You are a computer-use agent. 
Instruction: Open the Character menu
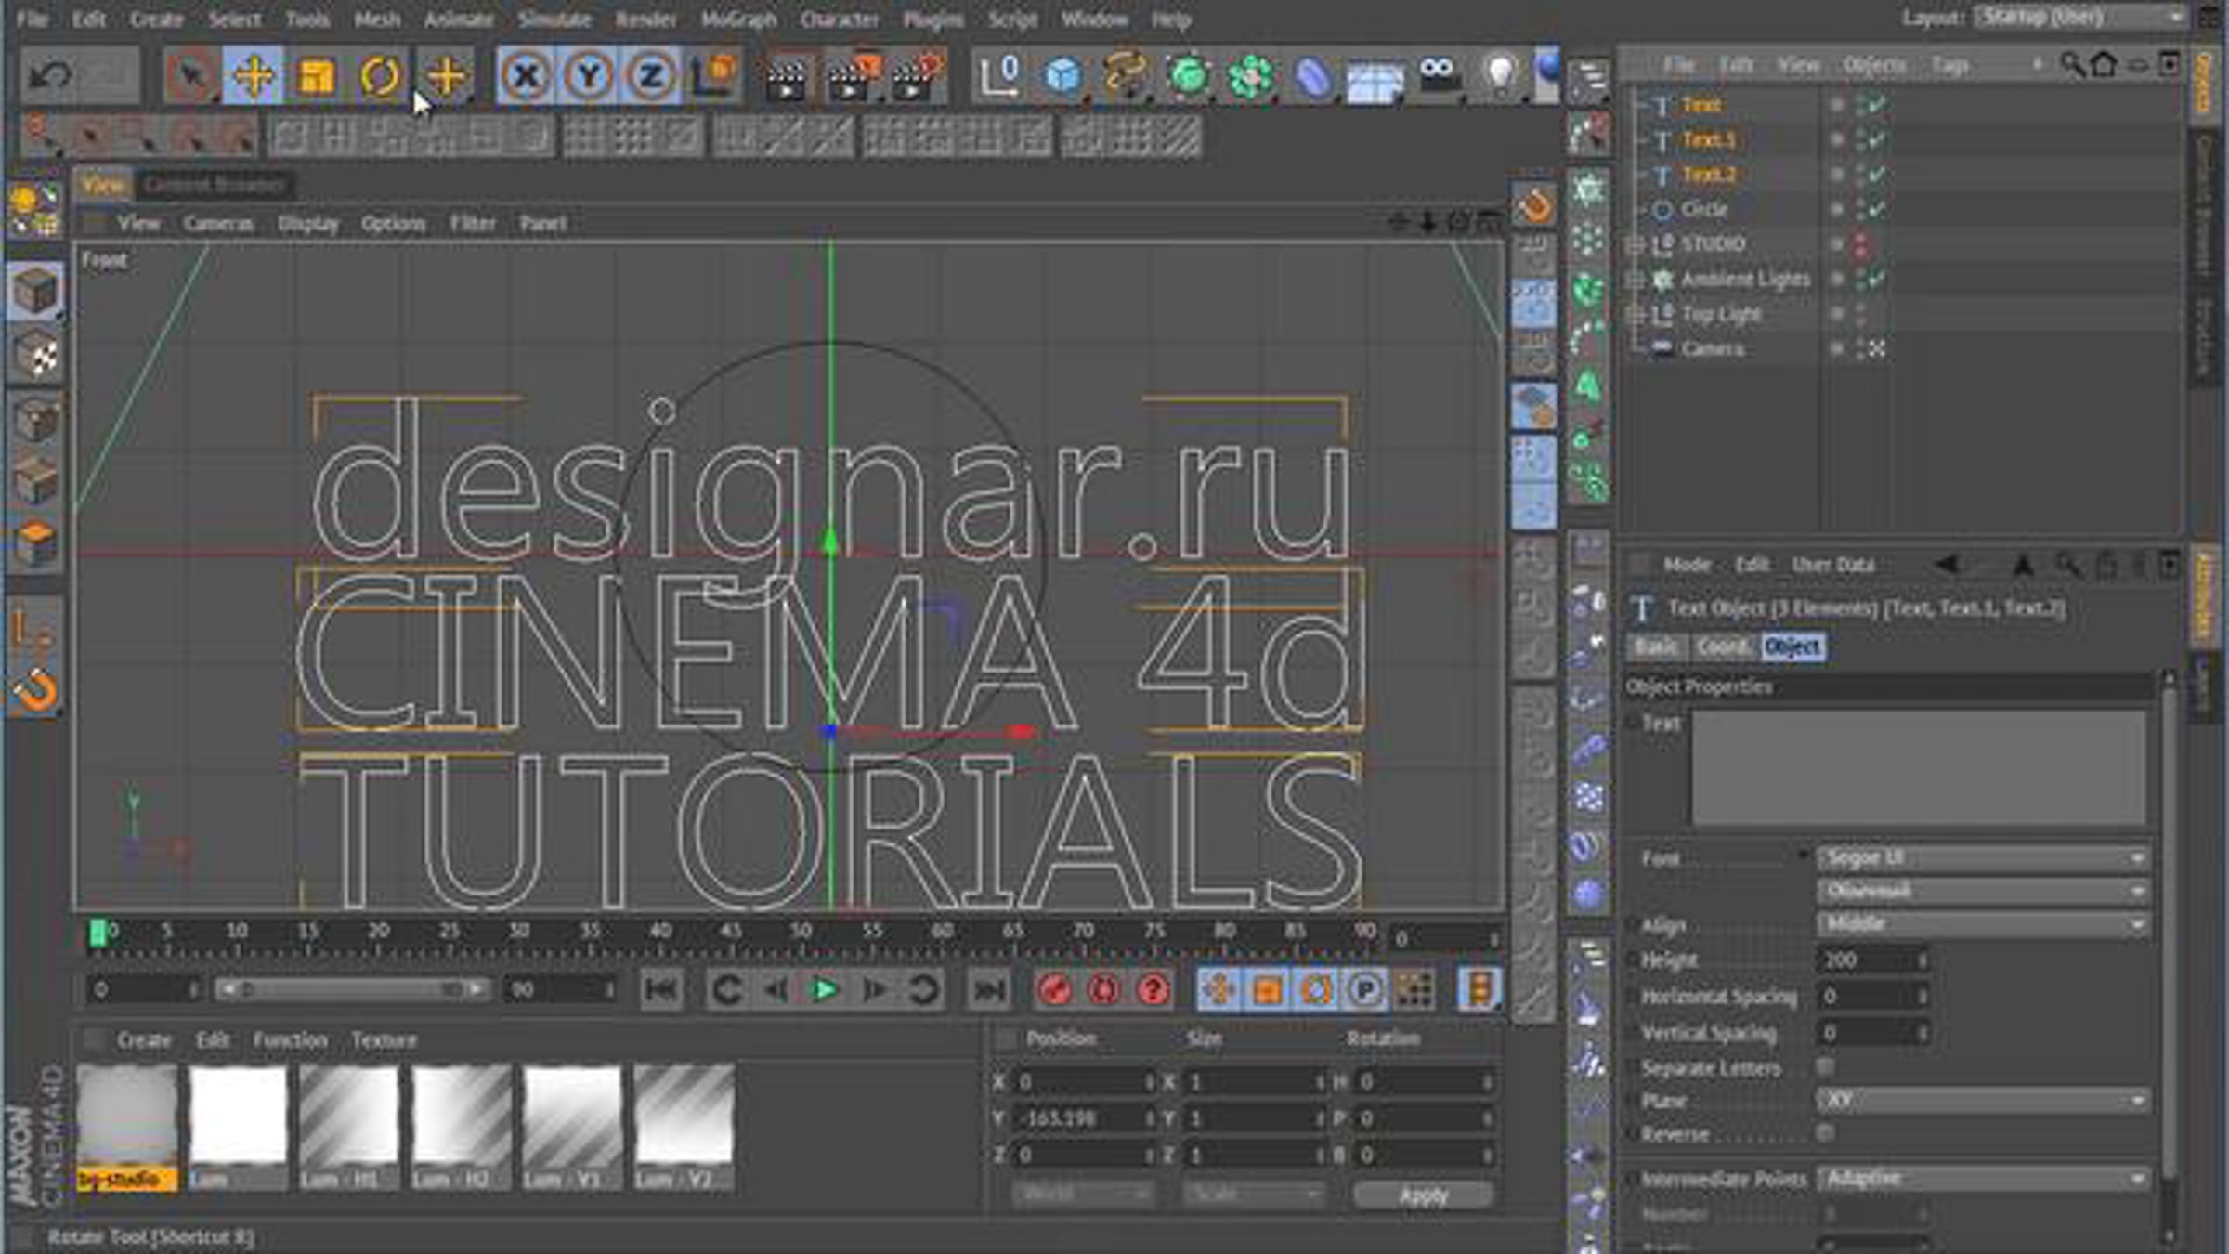coord(839,19)
